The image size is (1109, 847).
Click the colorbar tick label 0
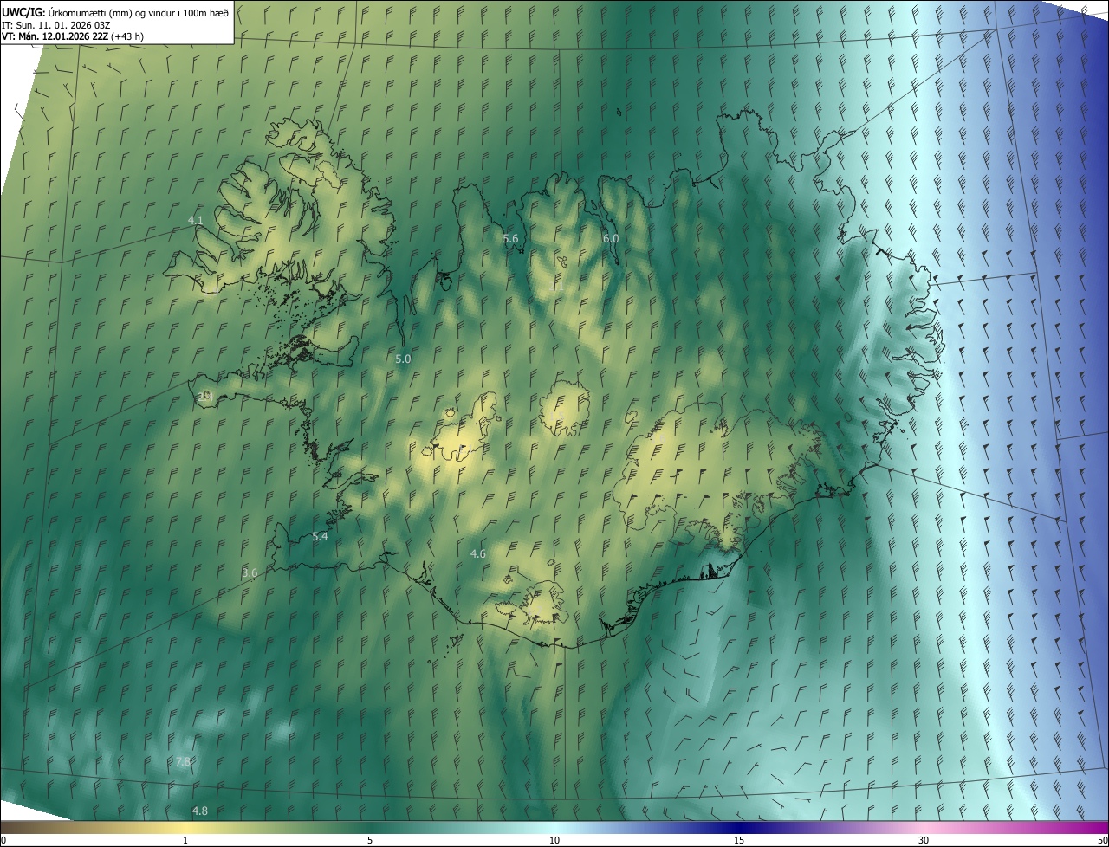[x=3, y=841]
